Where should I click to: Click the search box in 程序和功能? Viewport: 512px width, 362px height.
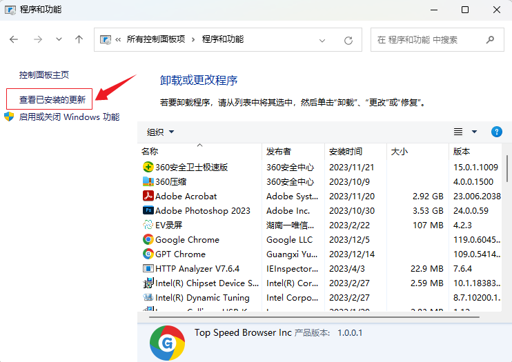[437, 40]
